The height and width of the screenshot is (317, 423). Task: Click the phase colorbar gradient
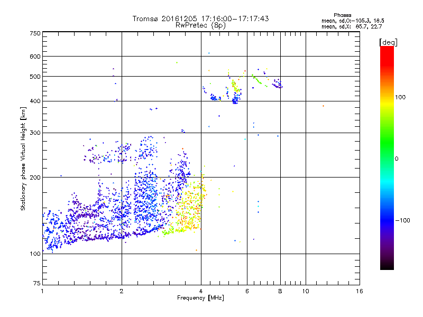tap(387, 157)
